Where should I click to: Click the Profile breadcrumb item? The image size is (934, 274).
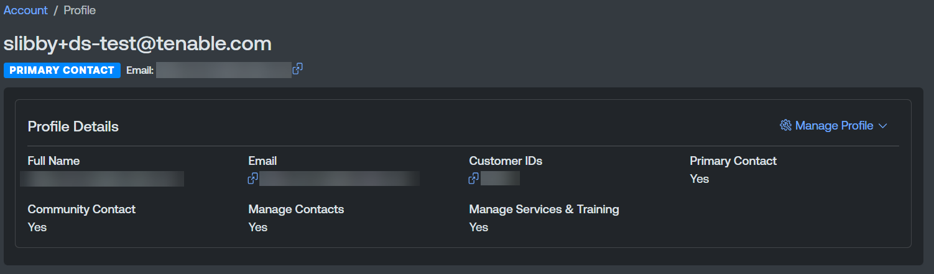click(80, 11)
